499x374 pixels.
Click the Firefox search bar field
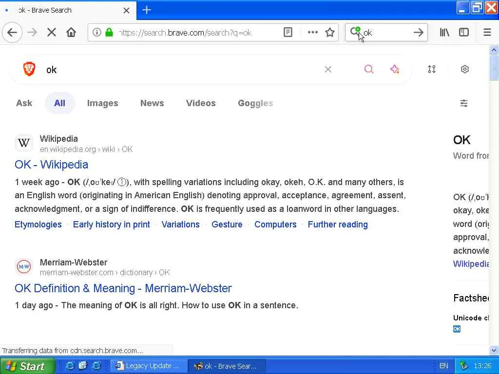point(386,33)
